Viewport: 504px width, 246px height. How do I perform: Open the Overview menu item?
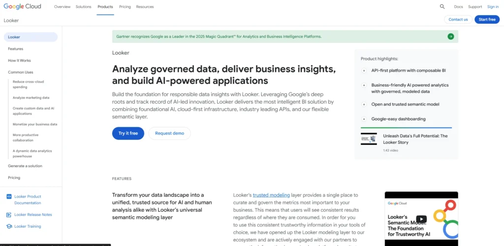point(62,7)
